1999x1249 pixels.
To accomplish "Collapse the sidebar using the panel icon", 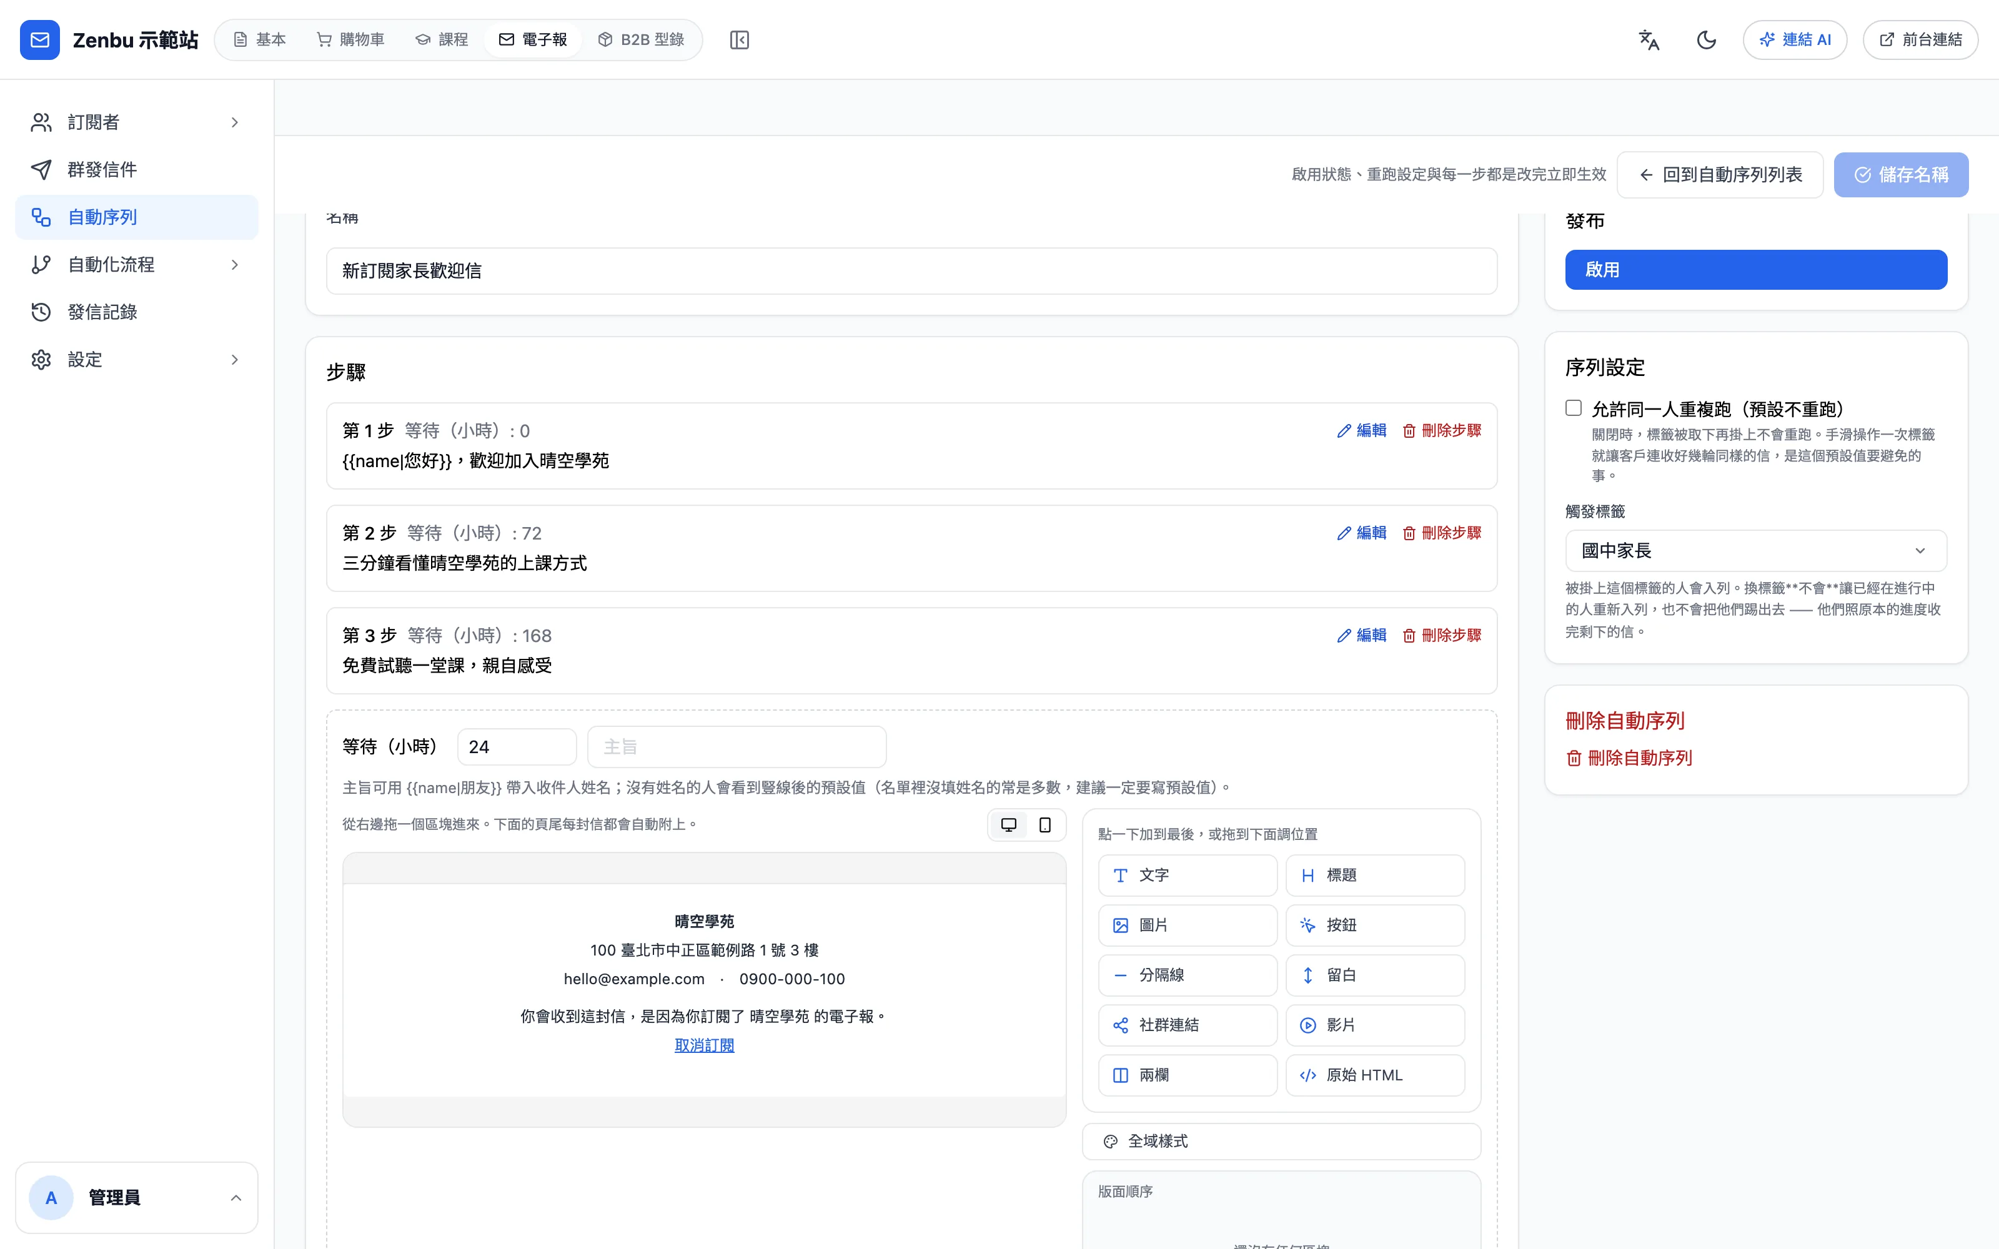I will click(739, 39).
